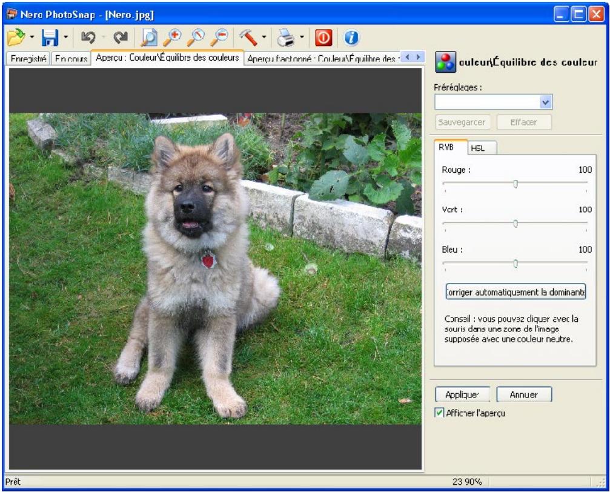Screen dimensions: 610x492
Task: Click Corriger automatiquement la dominante
Action: [516, 292]
